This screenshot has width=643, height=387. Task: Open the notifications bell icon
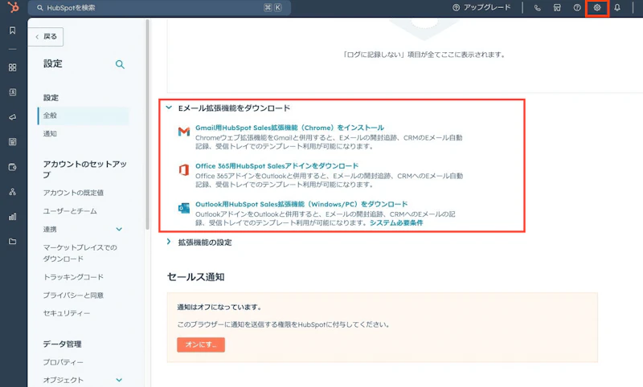click(x=617, y=8)
